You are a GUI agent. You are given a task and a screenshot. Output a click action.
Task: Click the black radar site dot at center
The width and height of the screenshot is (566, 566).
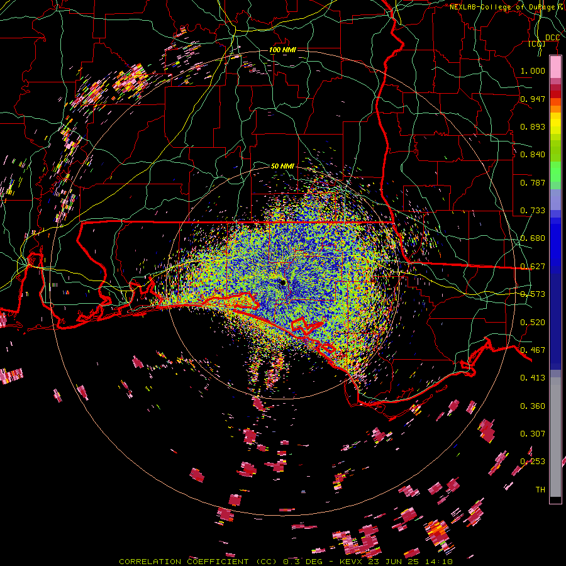pyautogui.click(x=282, y=282)
